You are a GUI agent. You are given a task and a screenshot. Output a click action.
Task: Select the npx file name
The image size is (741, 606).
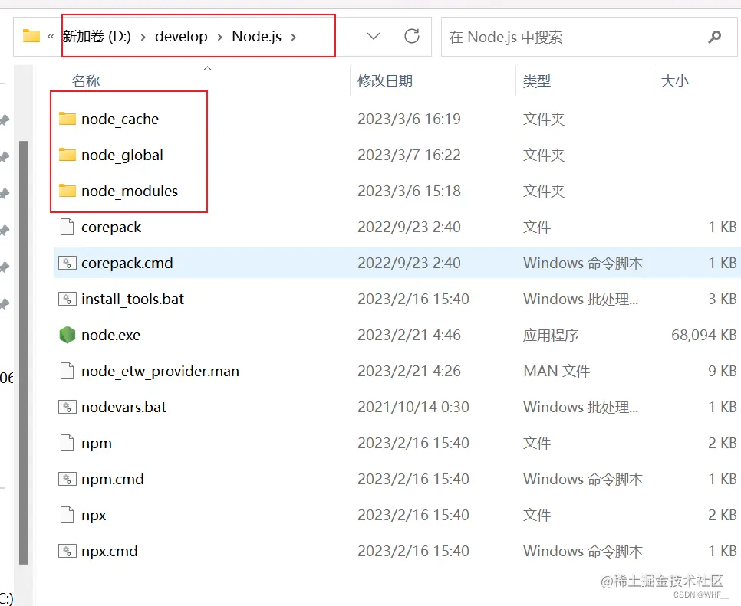94,516
